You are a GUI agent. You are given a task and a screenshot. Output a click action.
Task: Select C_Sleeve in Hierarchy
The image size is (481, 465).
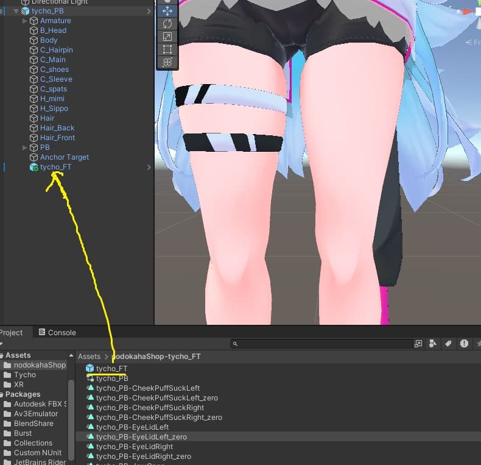56,79
